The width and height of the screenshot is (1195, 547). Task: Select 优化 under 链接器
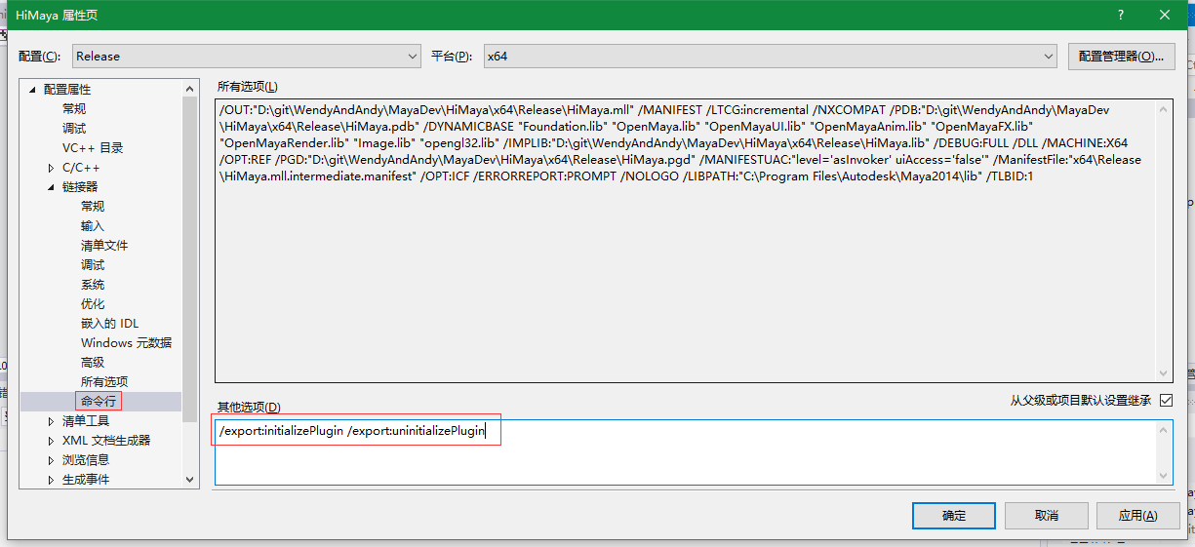(93, 304)
